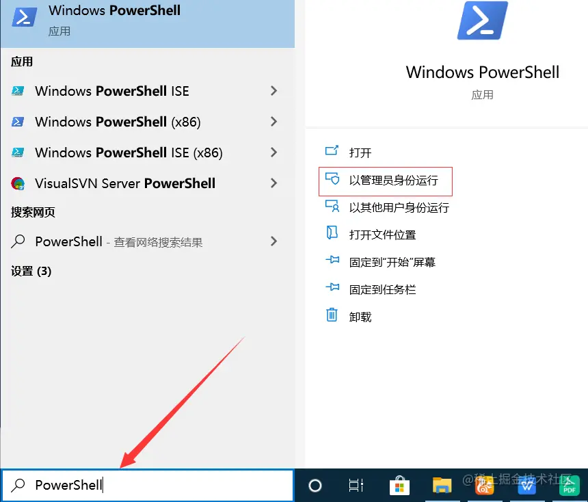Launch Microsoft Store from taskbar
Viewport: 588px width, 502px height.
point(399,485)
